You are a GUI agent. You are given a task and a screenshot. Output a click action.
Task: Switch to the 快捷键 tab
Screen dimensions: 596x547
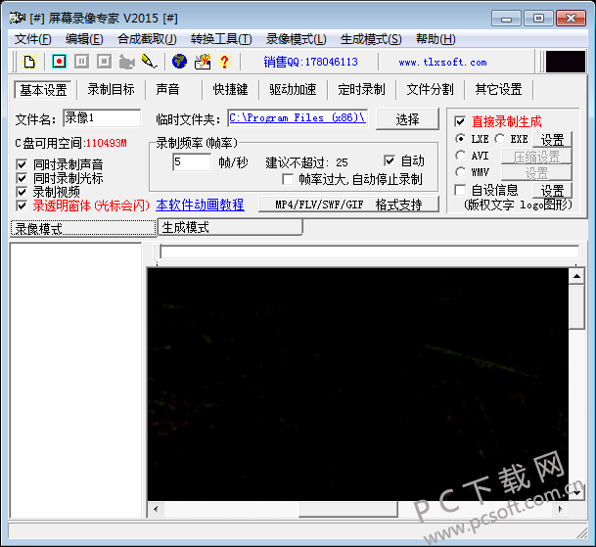click(x=230, y=90)
